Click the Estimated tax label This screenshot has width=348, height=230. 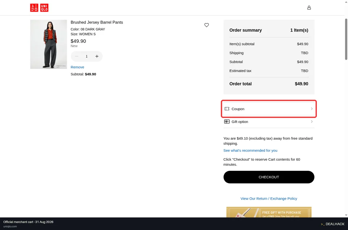(x=240, y=71)
